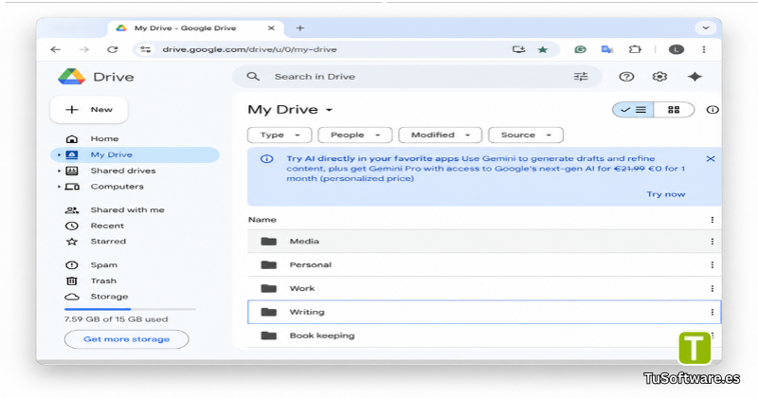
Task: Select the Book keeping folder row
Action: [484, 335]
